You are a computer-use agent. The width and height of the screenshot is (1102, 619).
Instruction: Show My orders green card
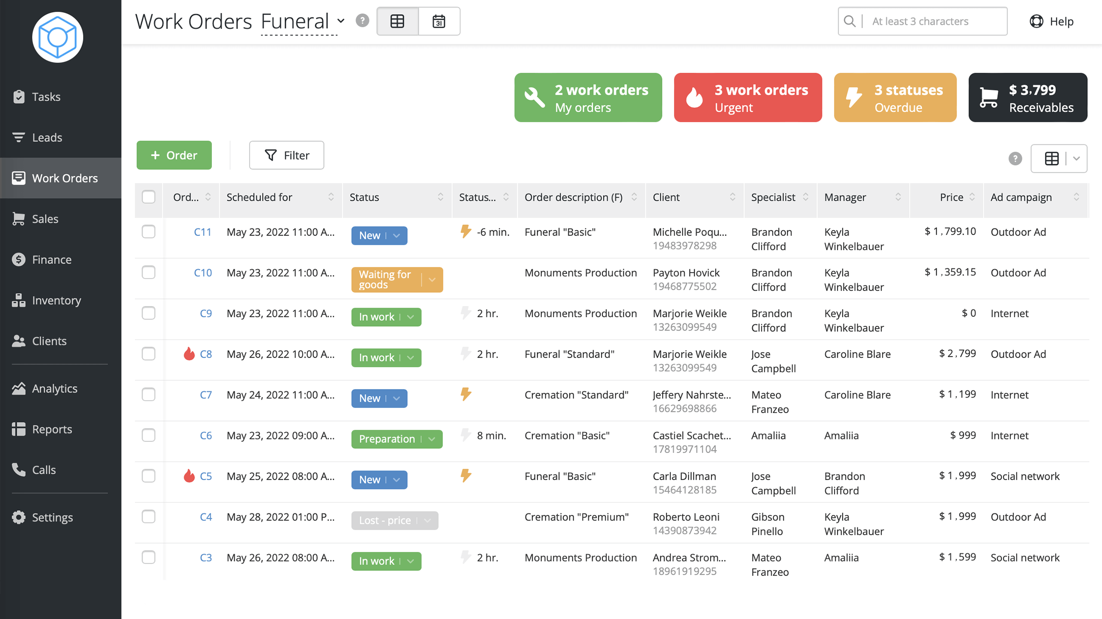tap(588, 98)
